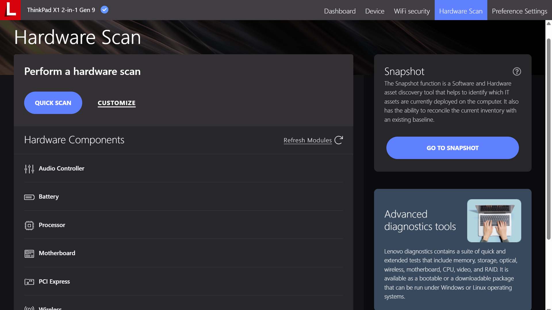The width and height of the screenshot is (552, 310).
Task: Toggle device verification checkmark badge
Action: pyautogui.click(x=105, y=10)
